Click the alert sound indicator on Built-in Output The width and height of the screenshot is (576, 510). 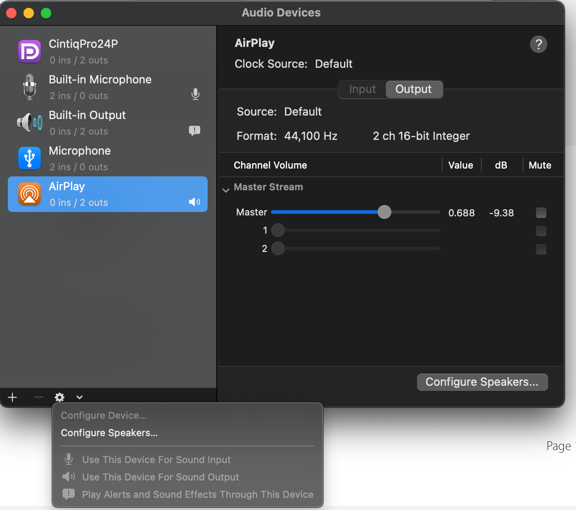click(195, 130)
